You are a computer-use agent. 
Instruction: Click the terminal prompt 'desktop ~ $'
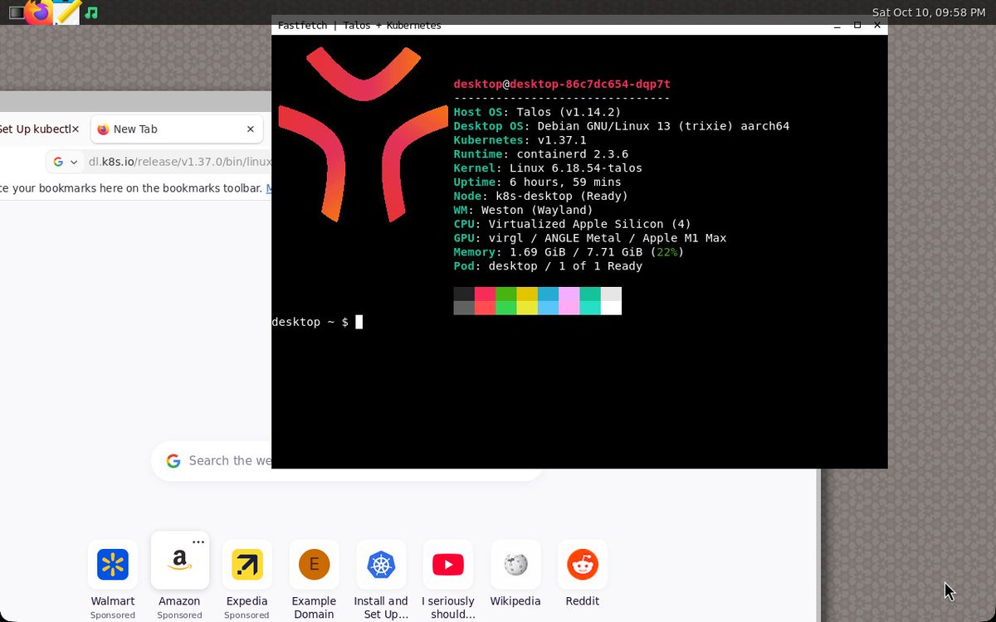[x=310, y=322]
